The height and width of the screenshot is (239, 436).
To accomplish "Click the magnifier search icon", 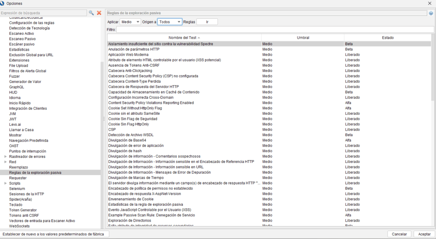I will coord(91,13).
